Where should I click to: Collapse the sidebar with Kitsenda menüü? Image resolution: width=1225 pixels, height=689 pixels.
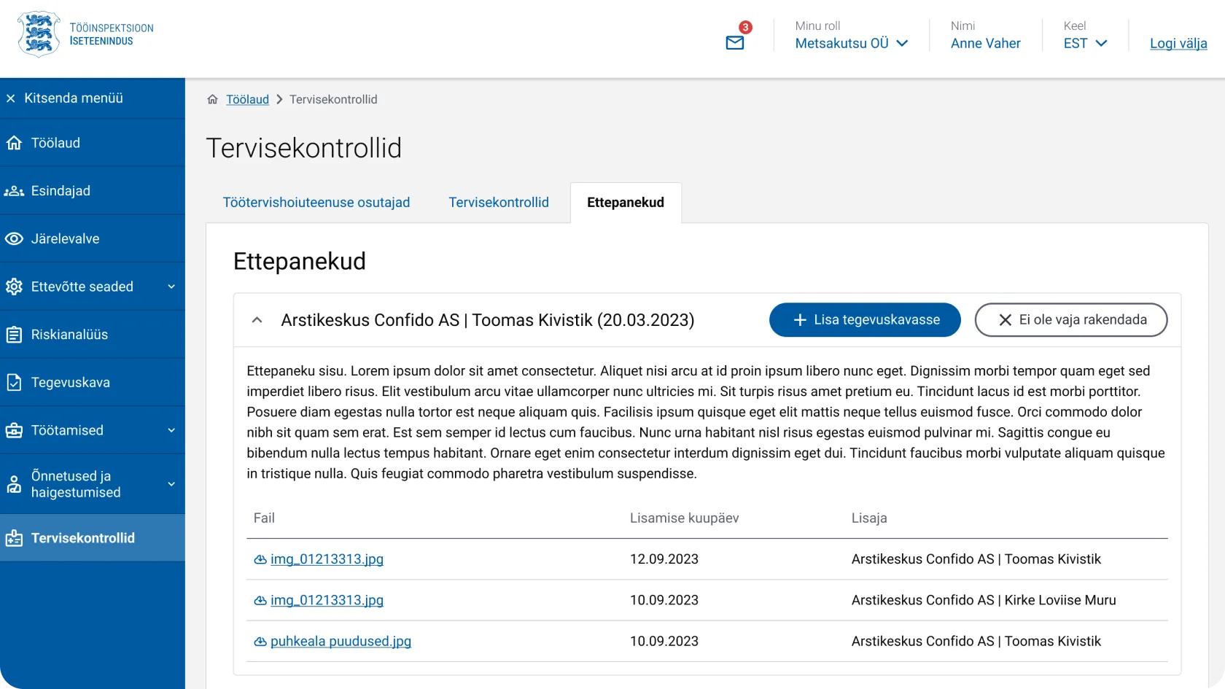coord(64,98)
